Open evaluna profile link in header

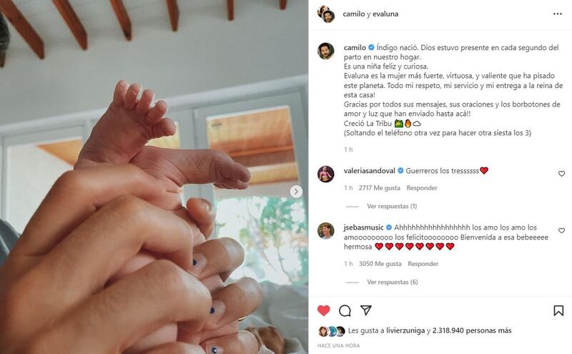385,14
